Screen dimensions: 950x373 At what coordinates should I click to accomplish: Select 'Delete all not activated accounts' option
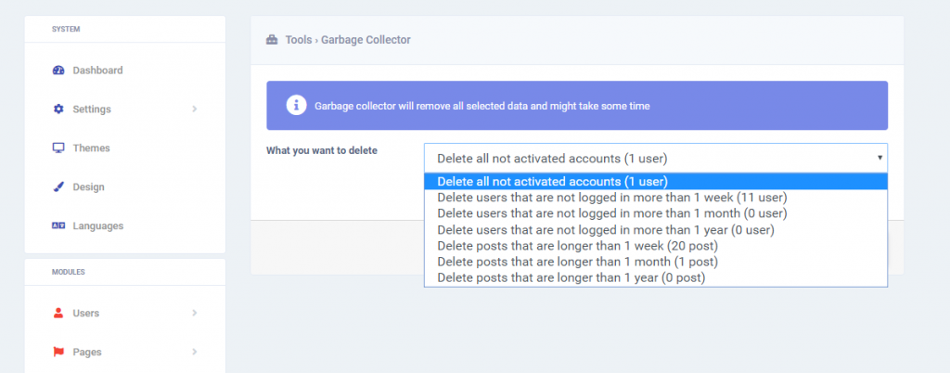click(656, 181)
